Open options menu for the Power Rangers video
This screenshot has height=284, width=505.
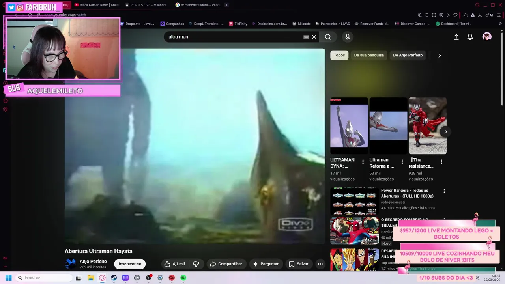pyautogui.click(x=444, y=191)
